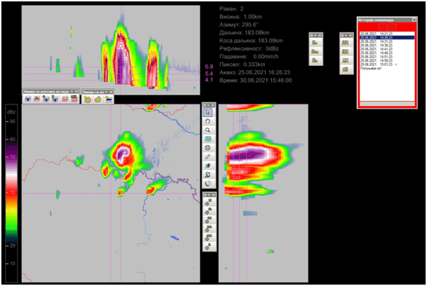The image size is (427, 286).
Task: Click the first icon in left floating toolbar
Action: click(x=28, y=100)
